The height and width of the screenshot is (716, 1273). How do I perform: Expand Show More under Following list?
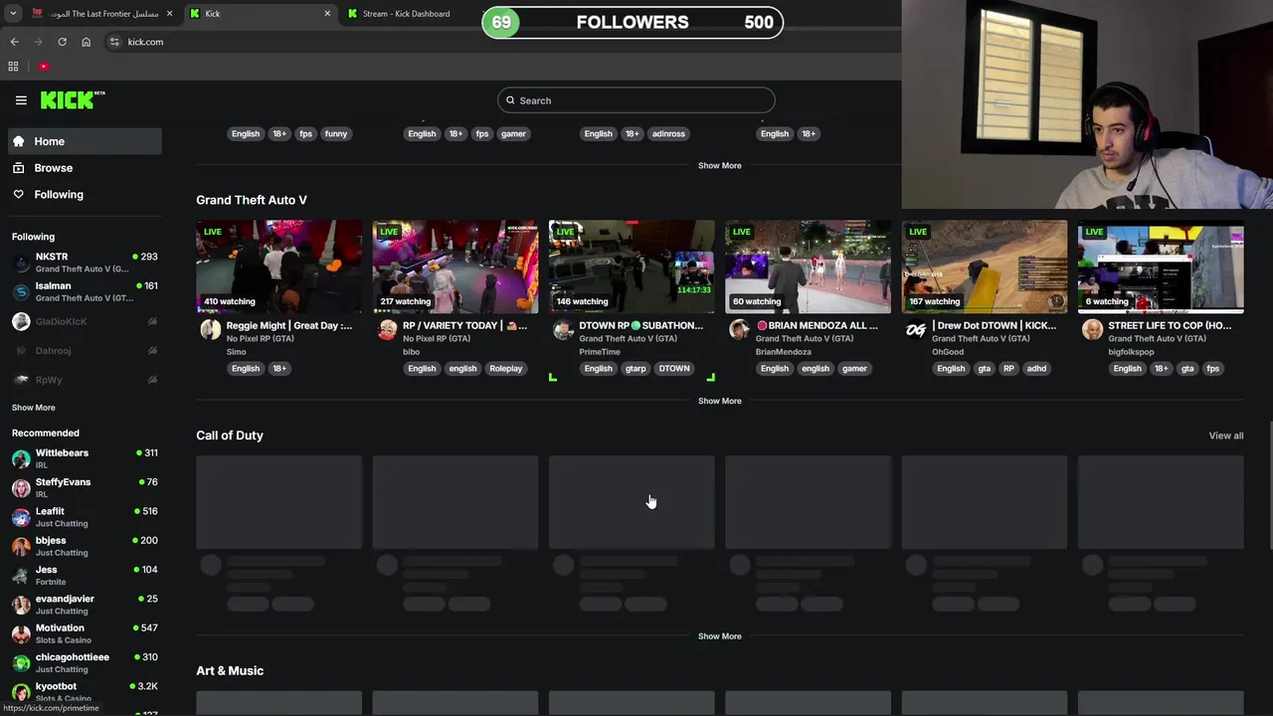[34, 408]
